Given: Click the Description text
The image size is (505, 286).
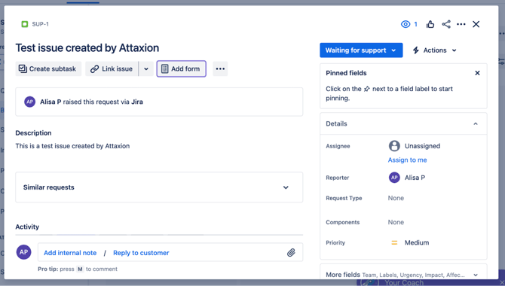Looking at the screenshot, I should [72, 146].
